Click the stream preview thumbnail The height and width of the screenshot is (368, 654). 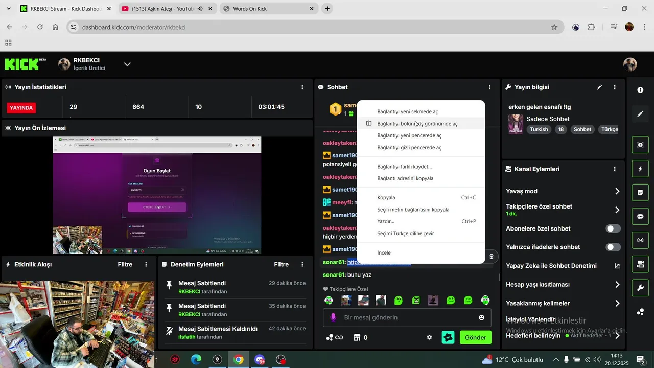click(157, 195)
